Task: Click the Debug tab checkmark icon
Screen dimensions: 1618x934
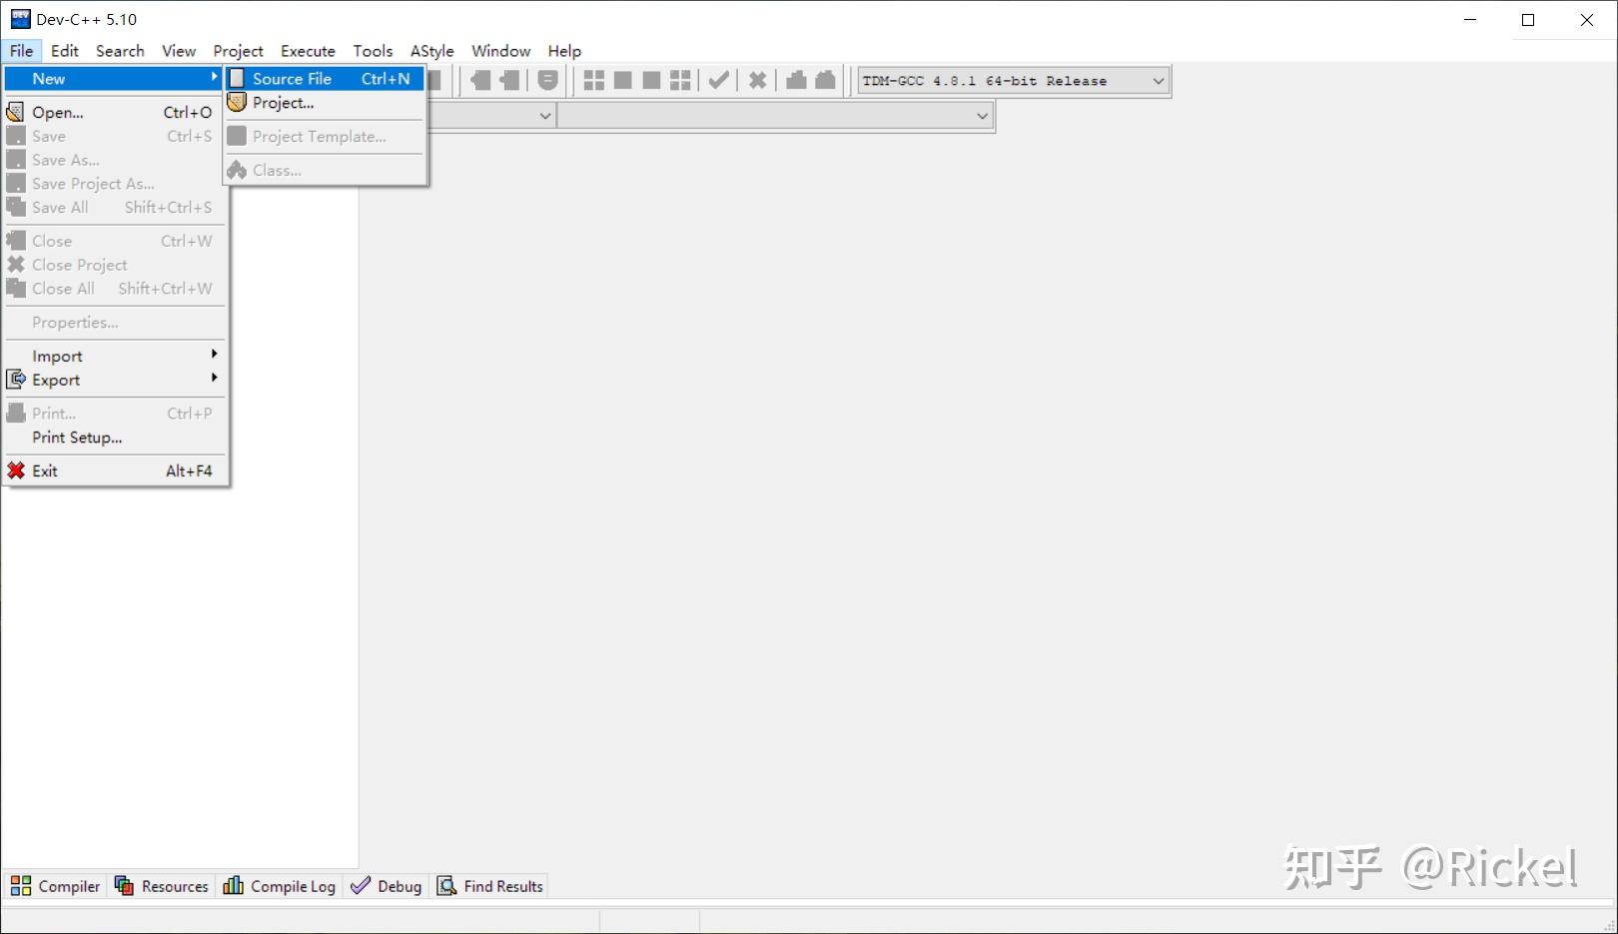Action: click(x=361, y=886)
